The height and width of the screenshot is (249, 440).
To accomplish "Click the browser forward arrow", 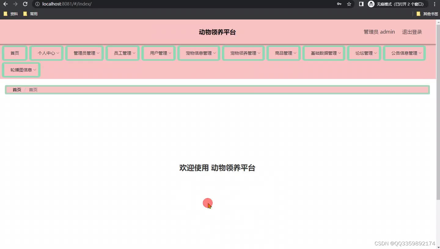I will coord(15,4).
